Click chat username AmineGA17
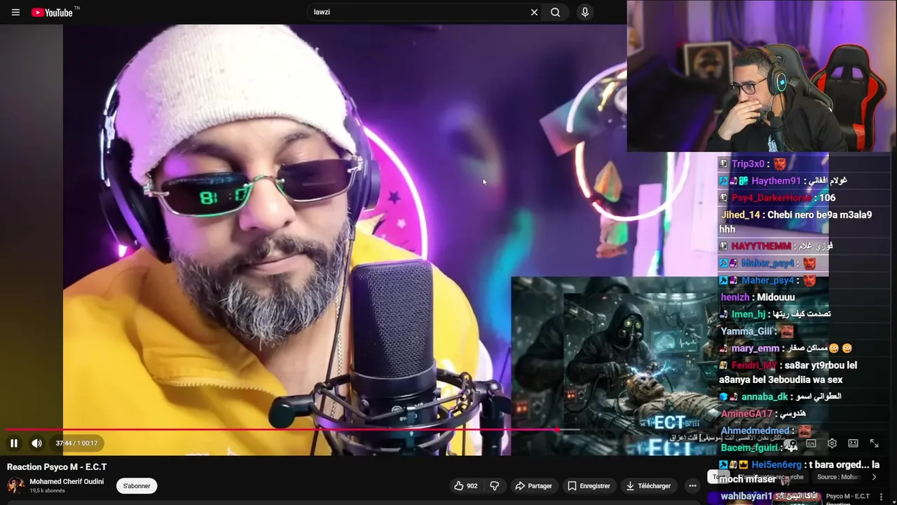This screenshot has height=505, width=897. click(x=746, y=414)
